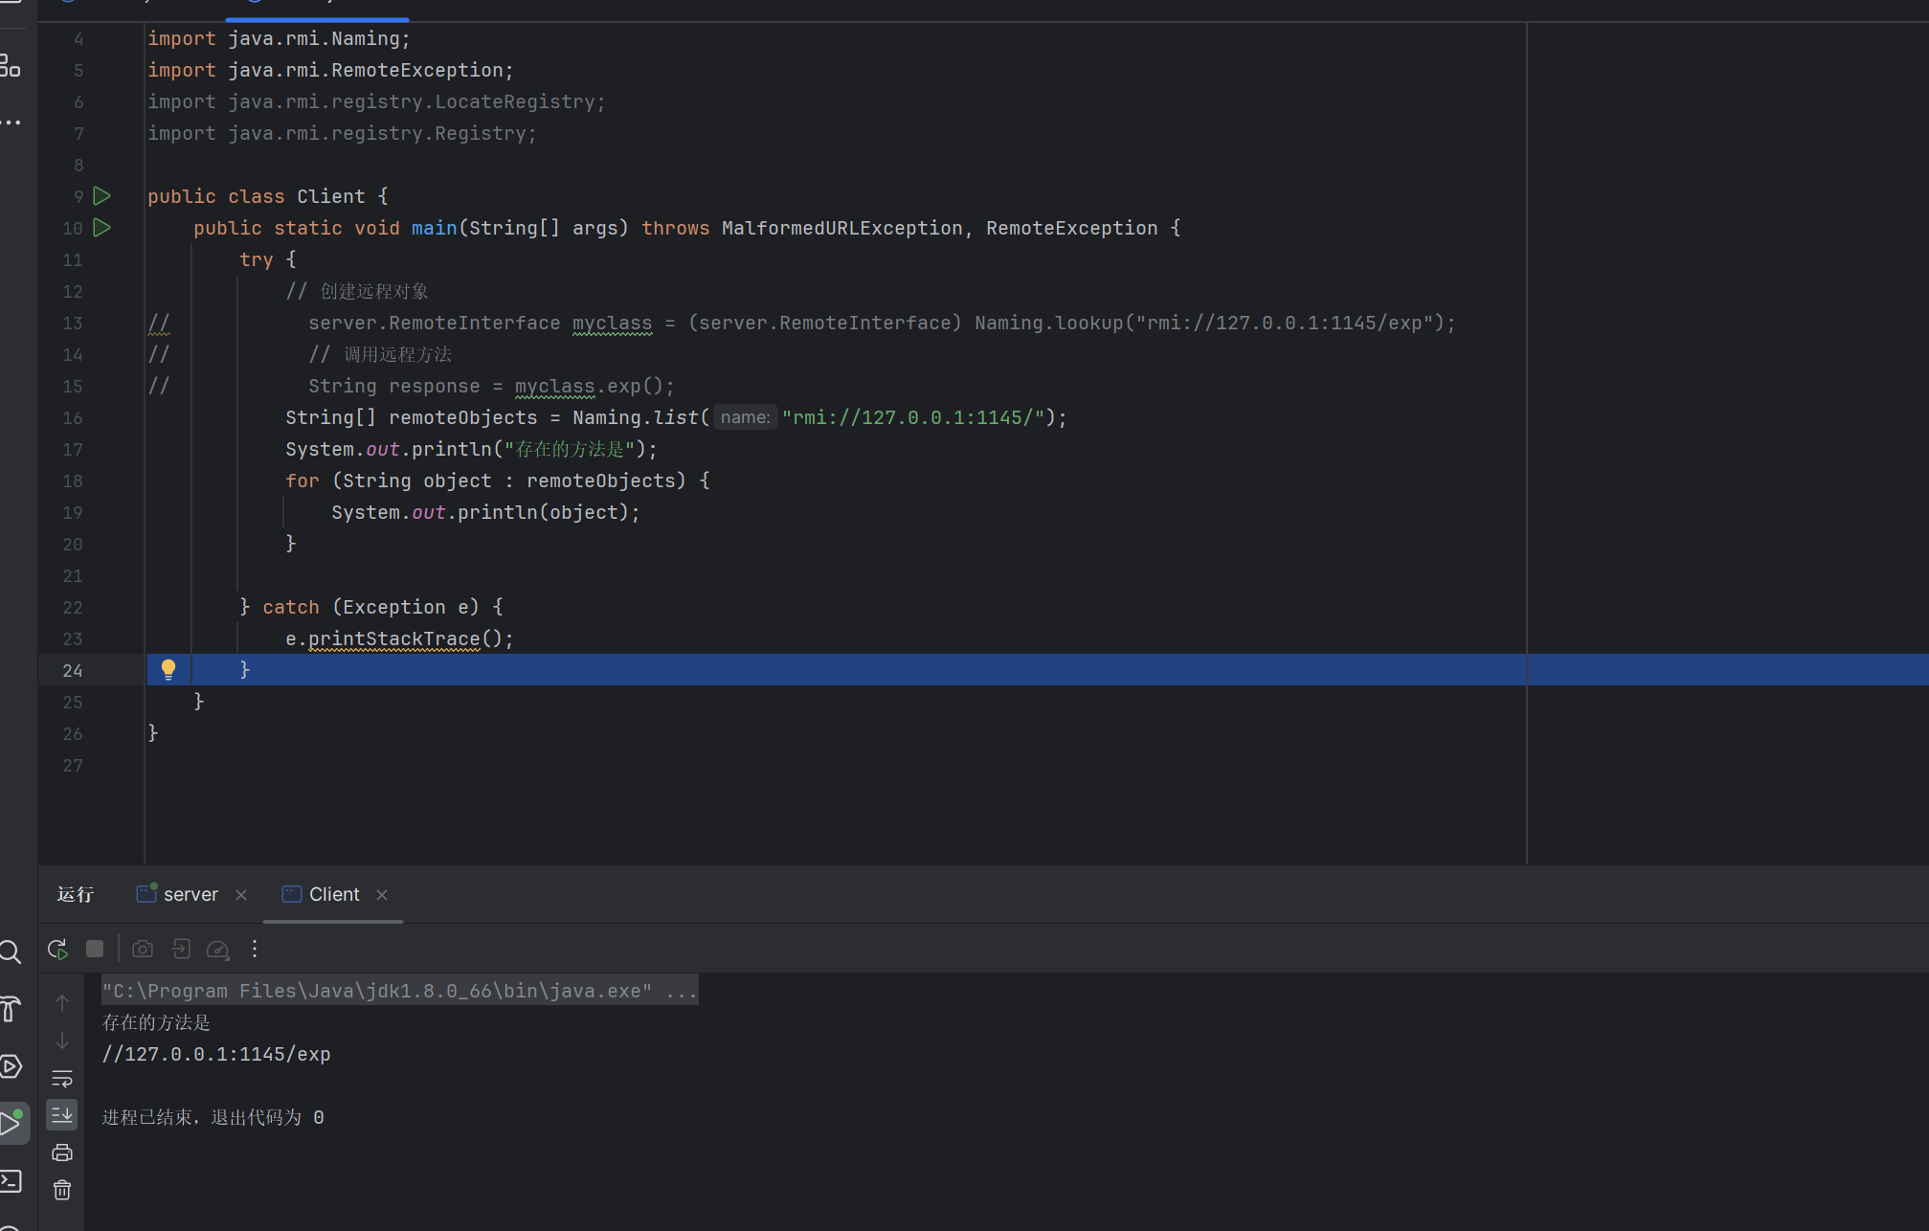The height and width of the screenshot is (1231, 1929).
Task: Close the server run tab
Action: point(241,895)
